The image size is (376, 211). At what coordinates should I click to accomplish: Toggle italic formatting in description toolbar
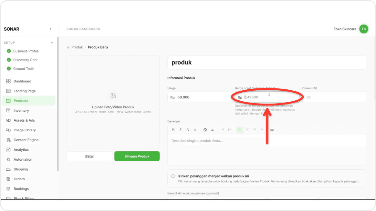tap(180, 130)
